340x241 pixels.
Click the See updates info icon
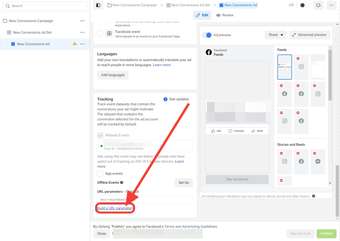[165, 99]
